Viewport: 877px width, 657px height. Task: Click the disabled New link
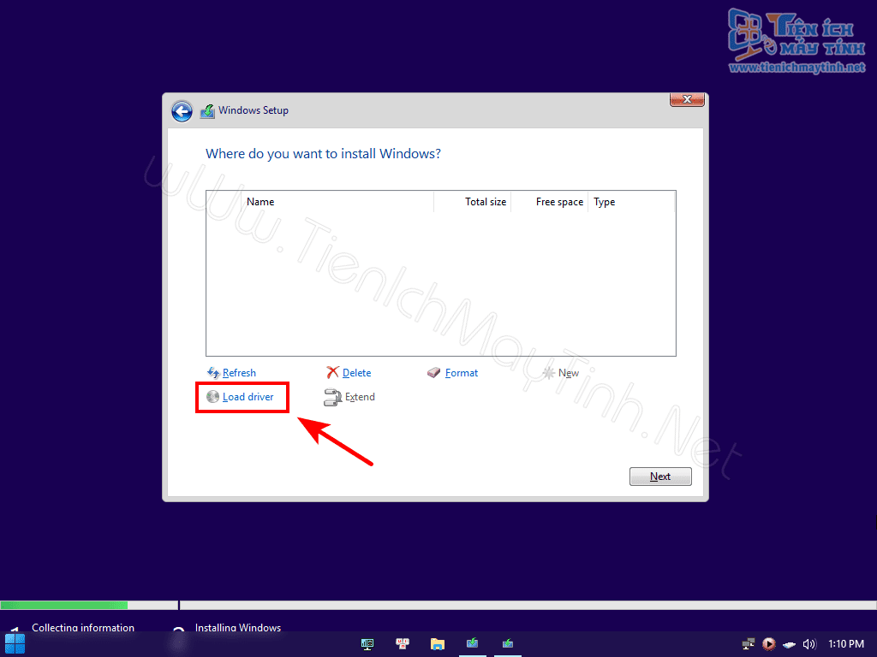569,373
